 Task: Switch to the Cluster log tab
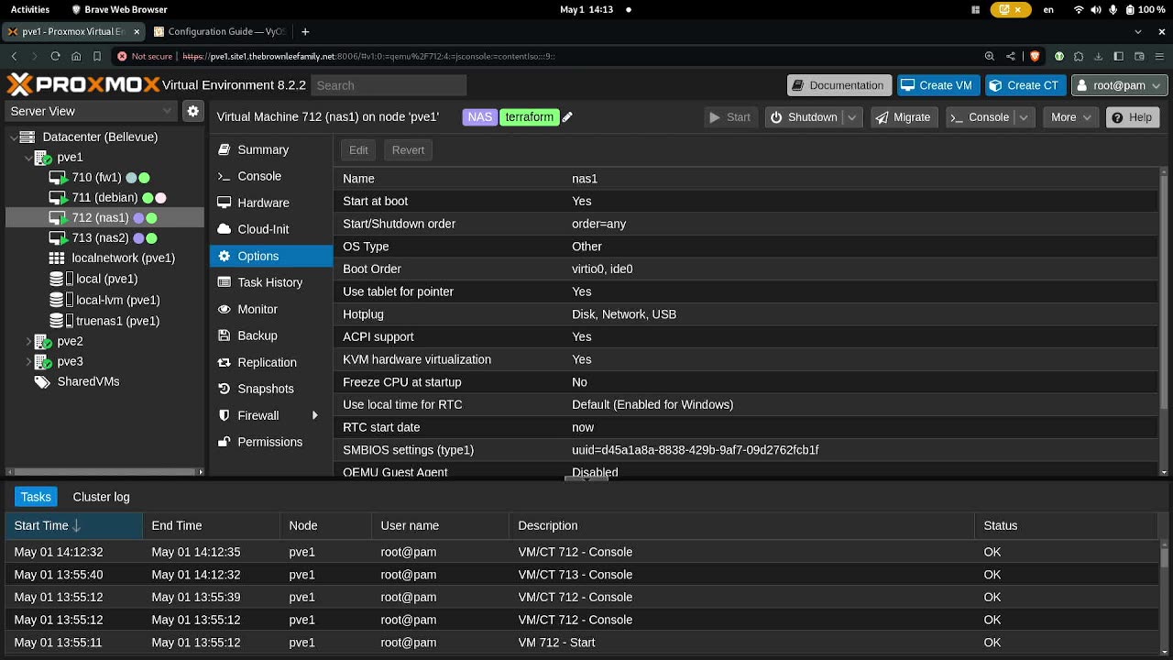pyautogui.click(x=101, y=497)
